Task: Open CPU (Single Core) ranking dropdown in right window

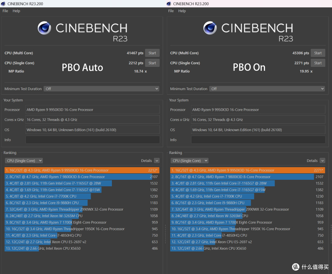Action: 189,160
